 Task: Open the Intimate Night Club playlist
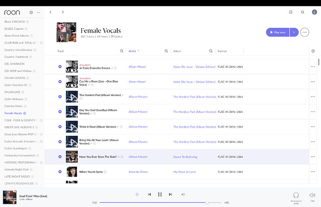[16, 169]
